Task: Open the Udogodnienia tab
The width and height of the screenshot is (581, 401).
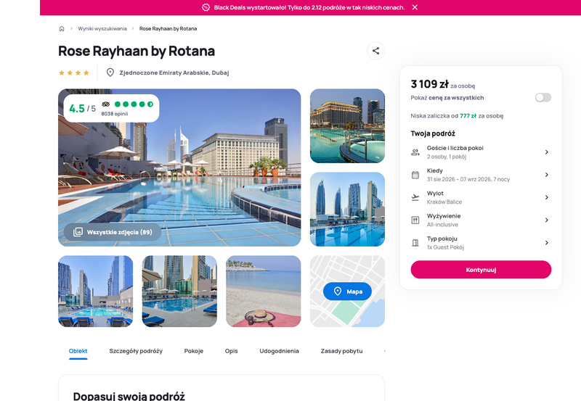Action: coord(279,351)
